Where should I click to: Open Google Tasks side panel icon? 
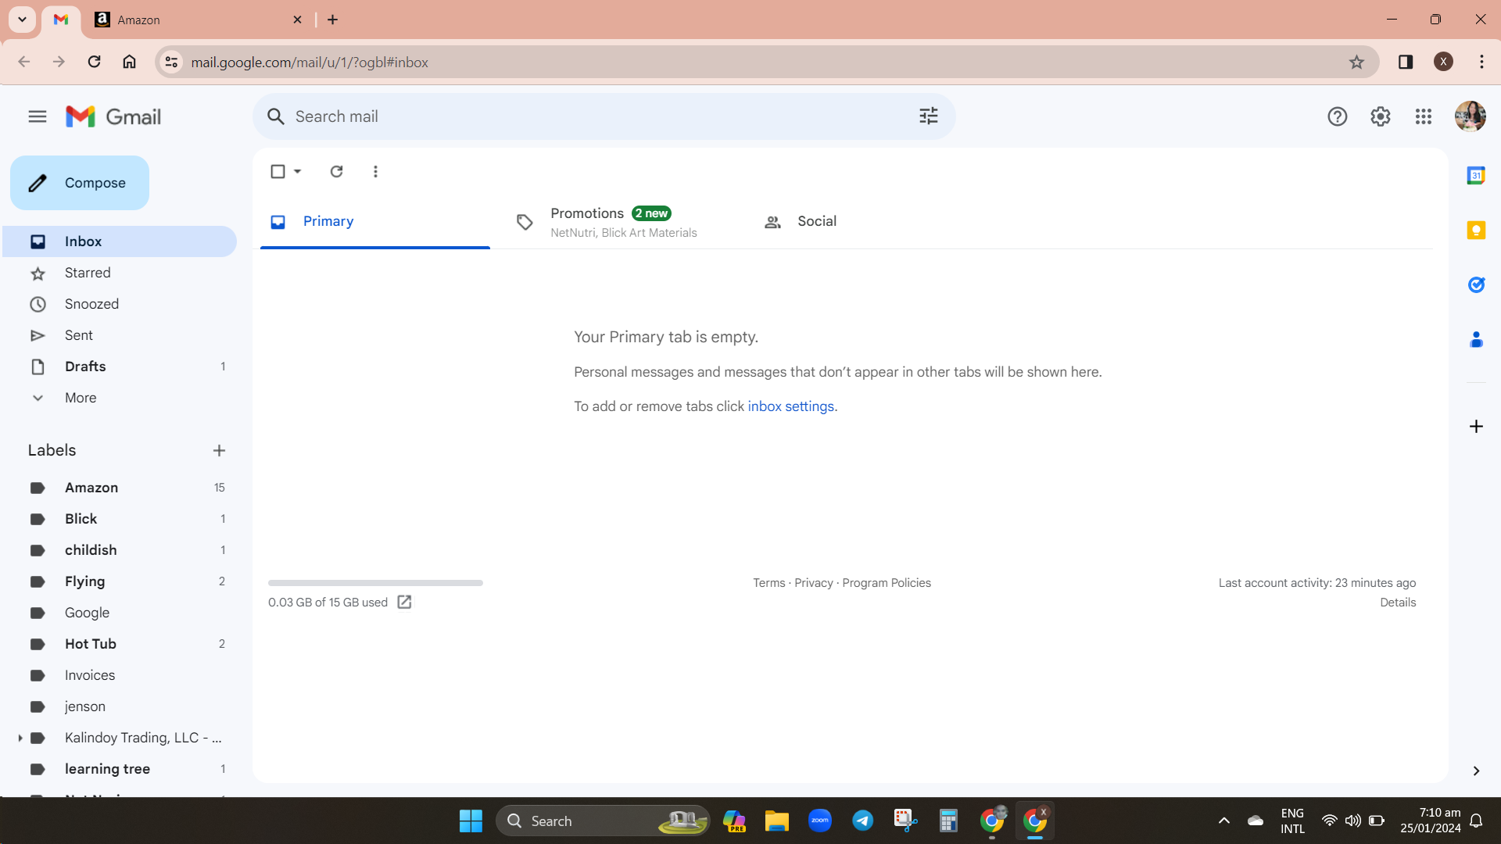[x=1476, y=284]
